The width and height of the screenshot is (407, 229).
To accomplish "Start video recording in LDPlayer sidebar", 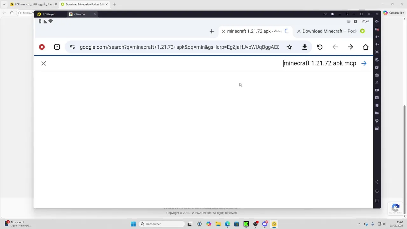I will click(x=377, y=90).
